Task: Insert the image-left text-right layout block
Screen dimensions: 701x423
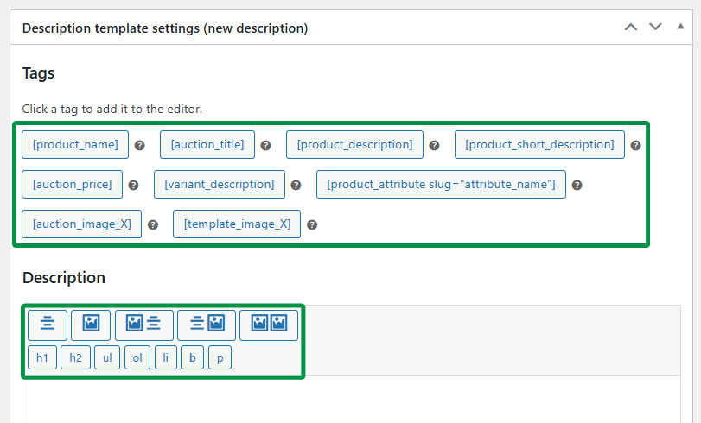Action: [144, 325]
